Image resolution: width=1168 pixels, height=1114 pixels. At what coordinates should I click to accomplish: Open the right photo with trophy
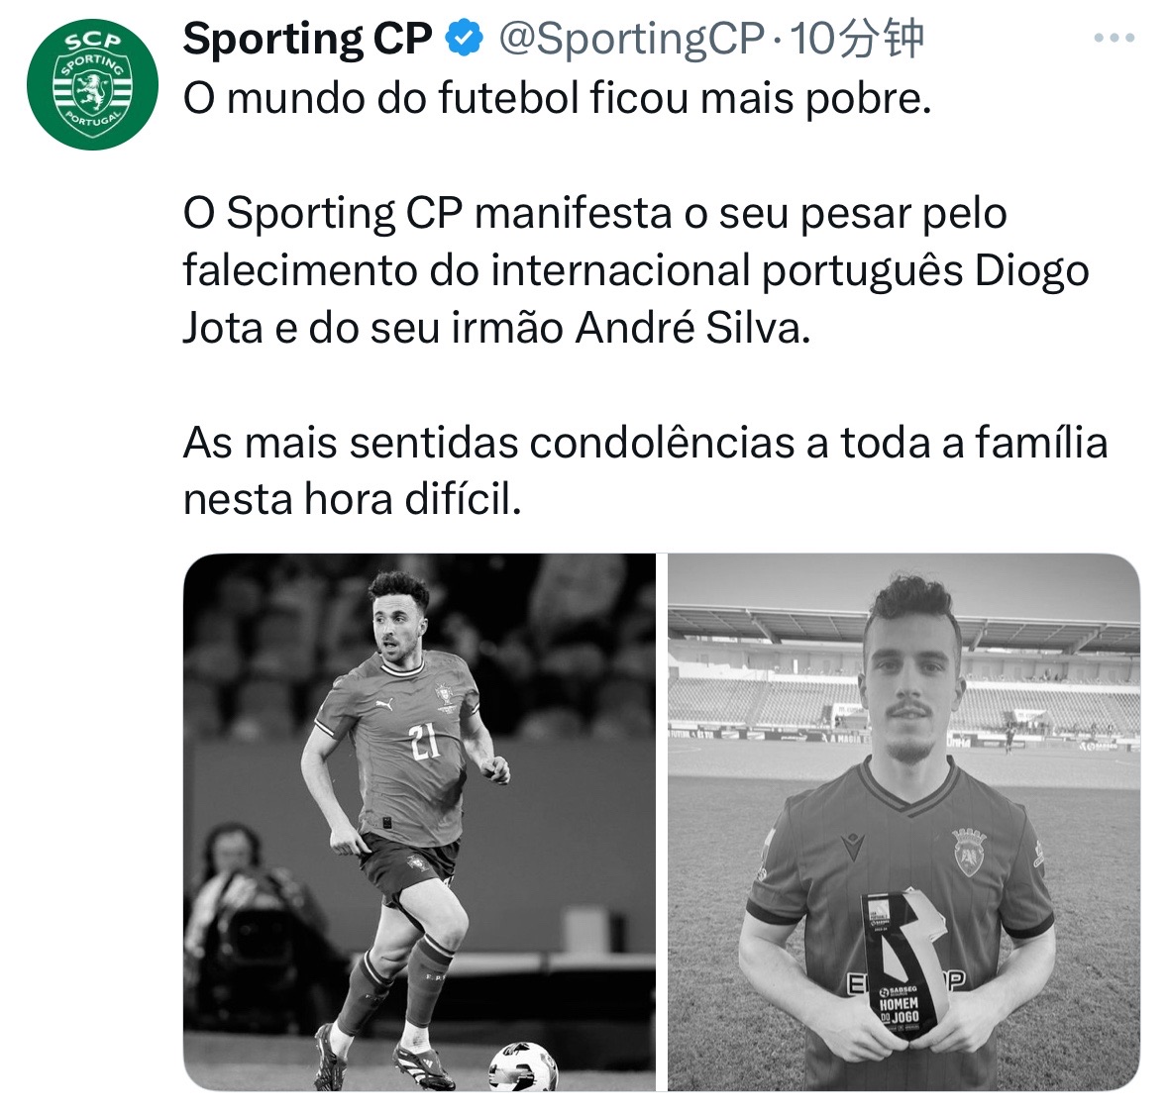click(903, 822)
